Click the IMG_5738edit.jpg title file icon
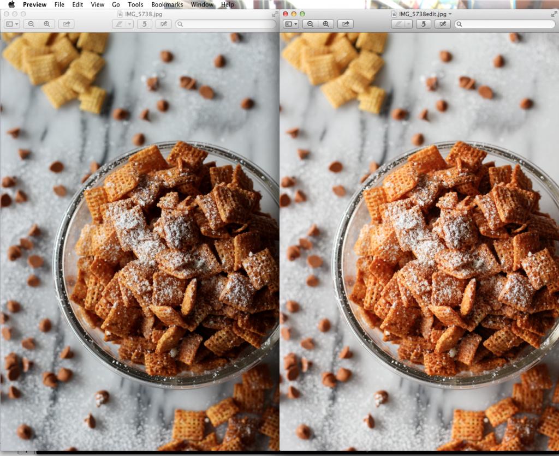 [x=394, y=14]
